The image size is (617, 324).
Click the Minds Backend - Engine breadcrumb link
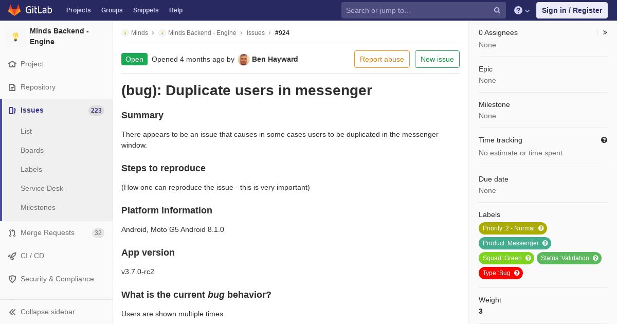[x=202, y=33]
